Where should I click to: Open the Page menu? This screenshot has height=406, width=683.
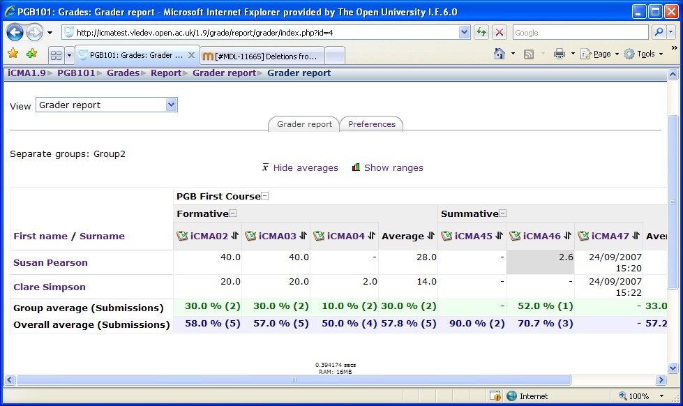(x=599, y=54)
